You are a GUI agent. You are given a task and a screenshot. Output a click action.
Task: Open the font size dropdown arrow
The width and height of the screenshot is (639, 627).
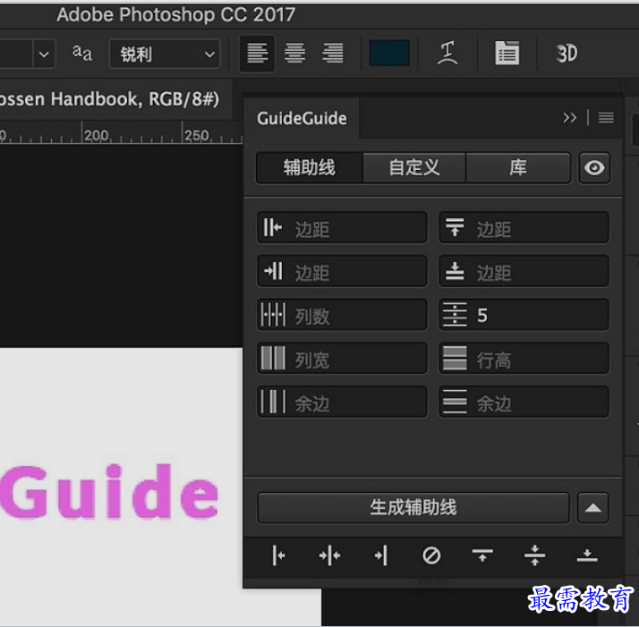click(x=45, y=54)
